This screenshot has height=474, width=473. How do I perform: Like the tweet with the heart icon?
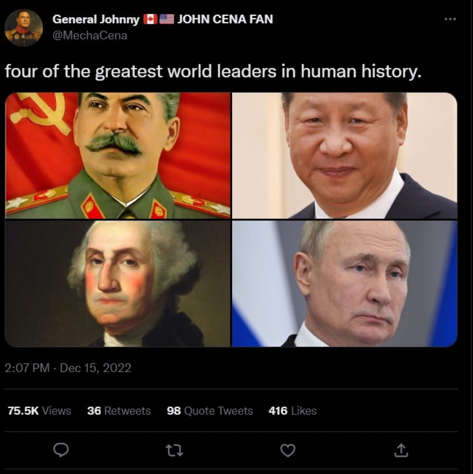tap(288, 450)
